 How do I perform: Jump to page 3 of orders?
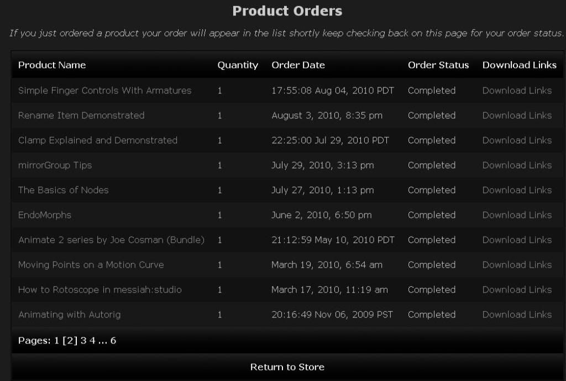(x=83, y=341)
